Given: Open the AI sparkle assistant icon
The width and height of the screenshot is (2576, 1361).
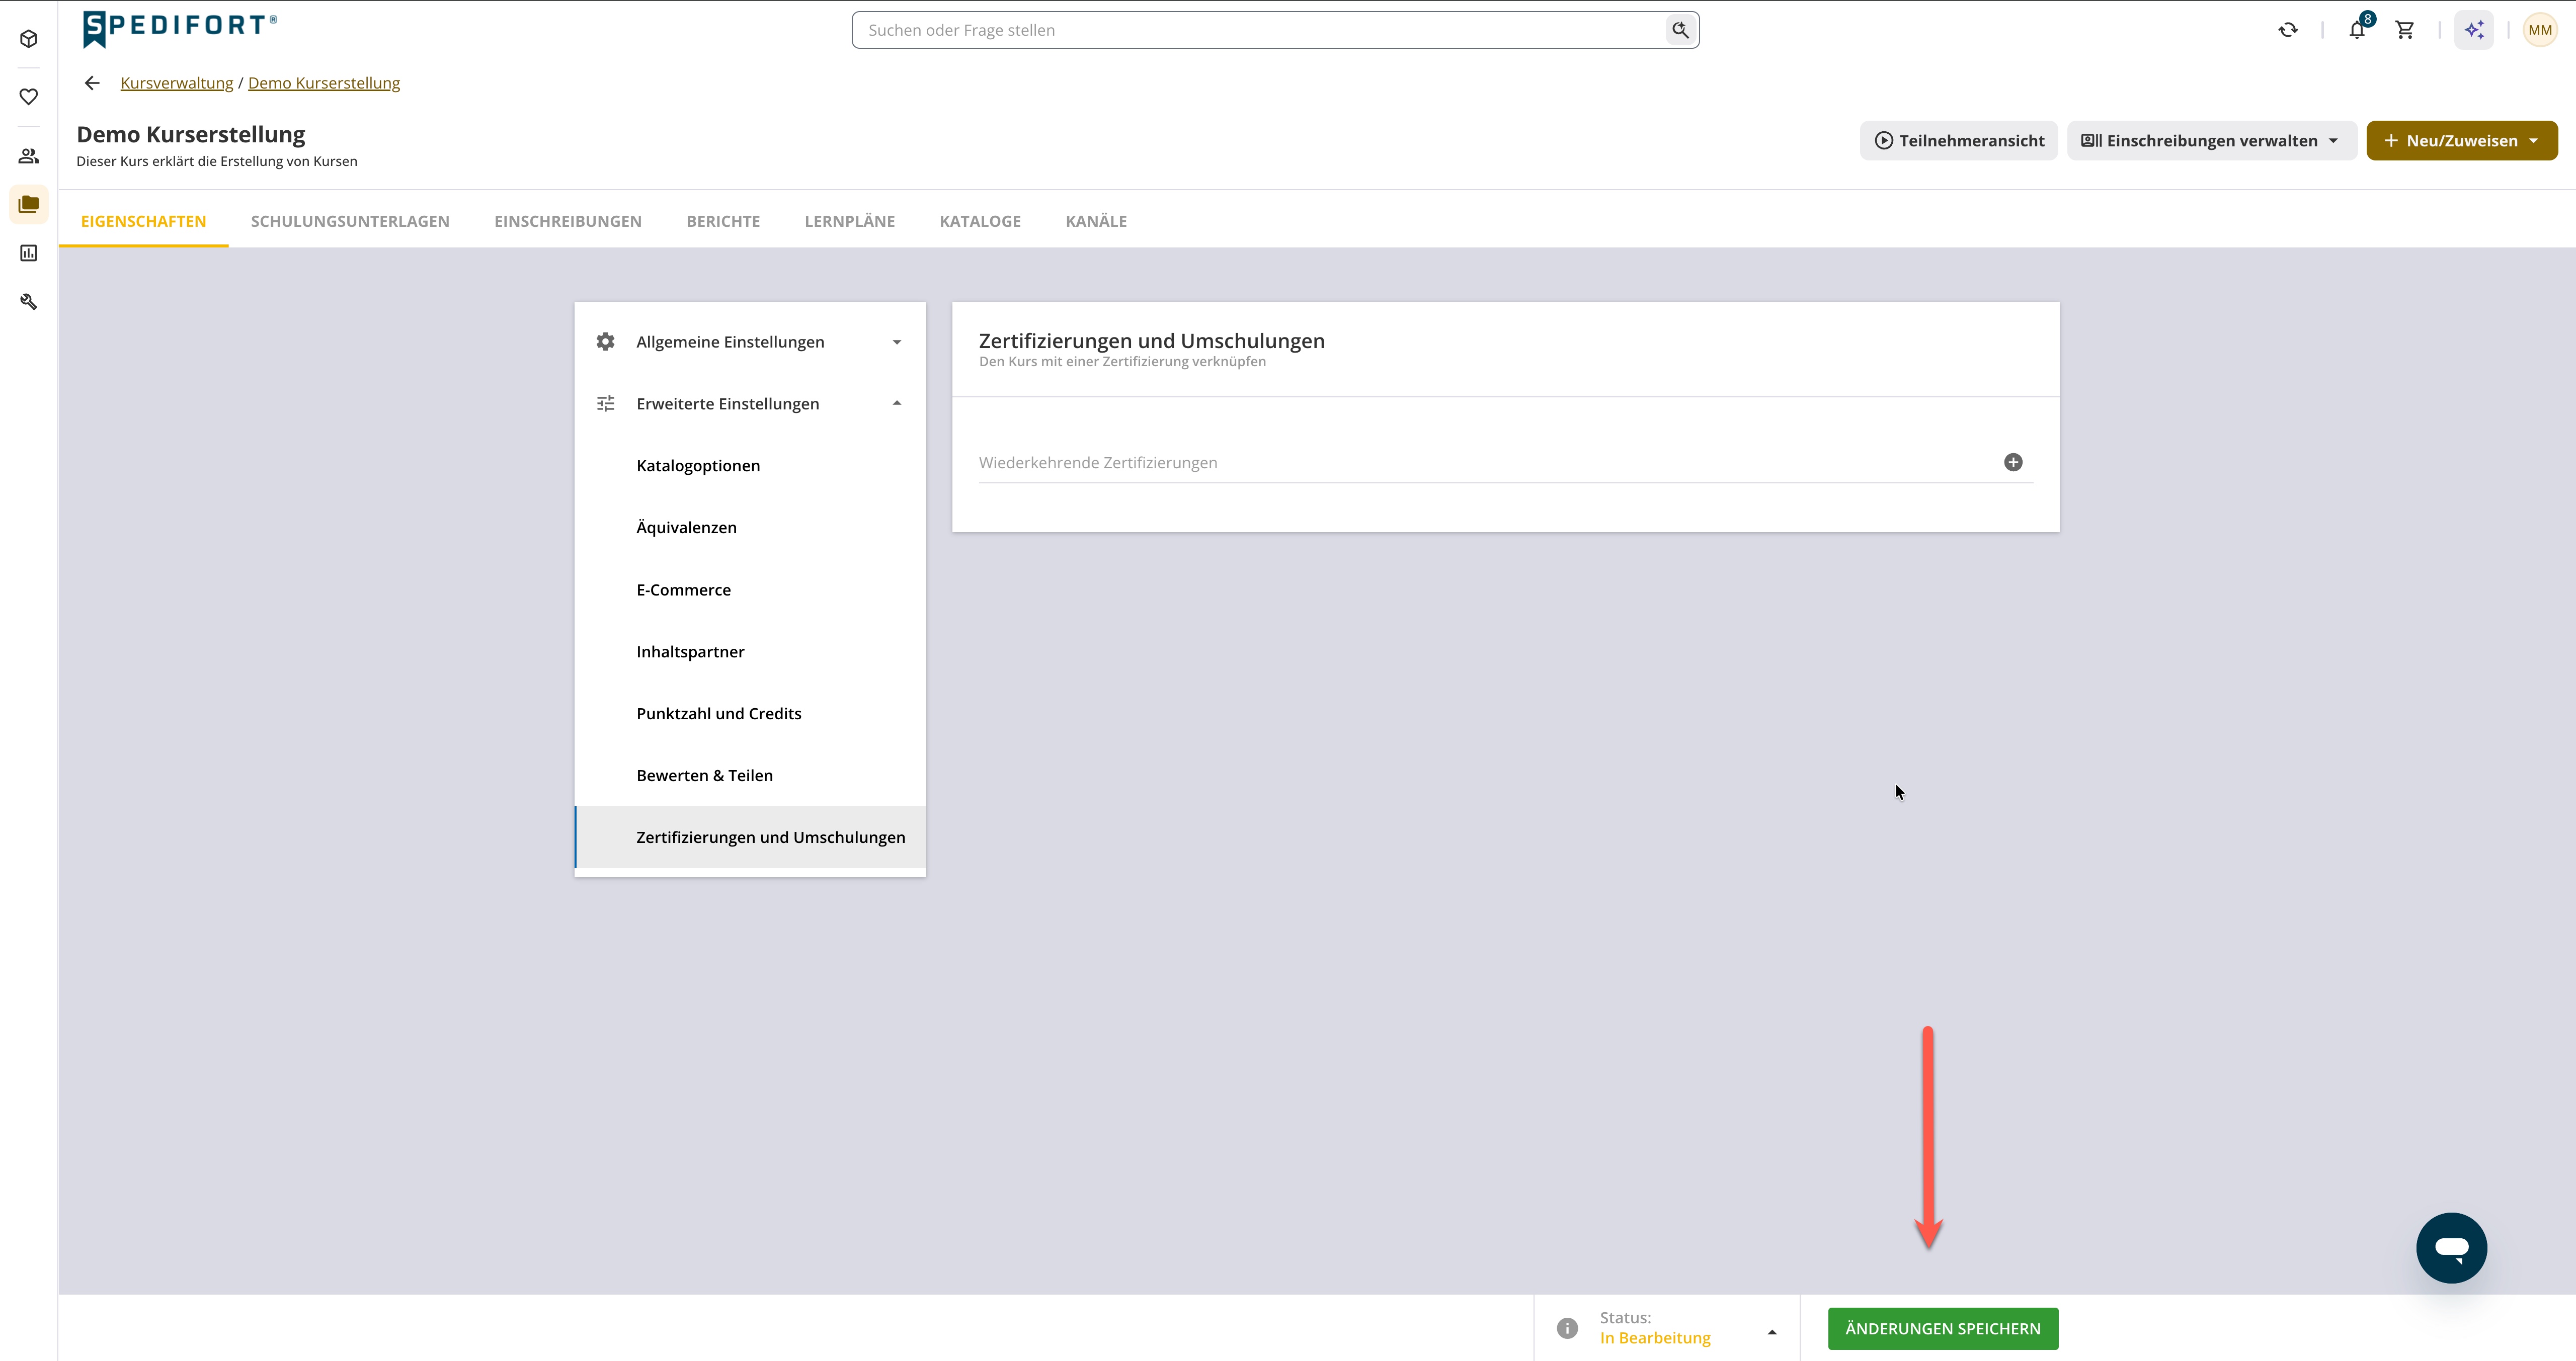Looking at the screenshot, I should click(2474, 30).
